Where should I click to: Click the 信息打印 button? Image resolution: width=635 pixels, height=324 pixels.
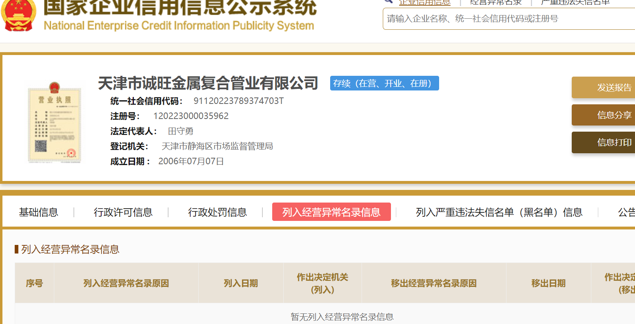coord(603,142)
